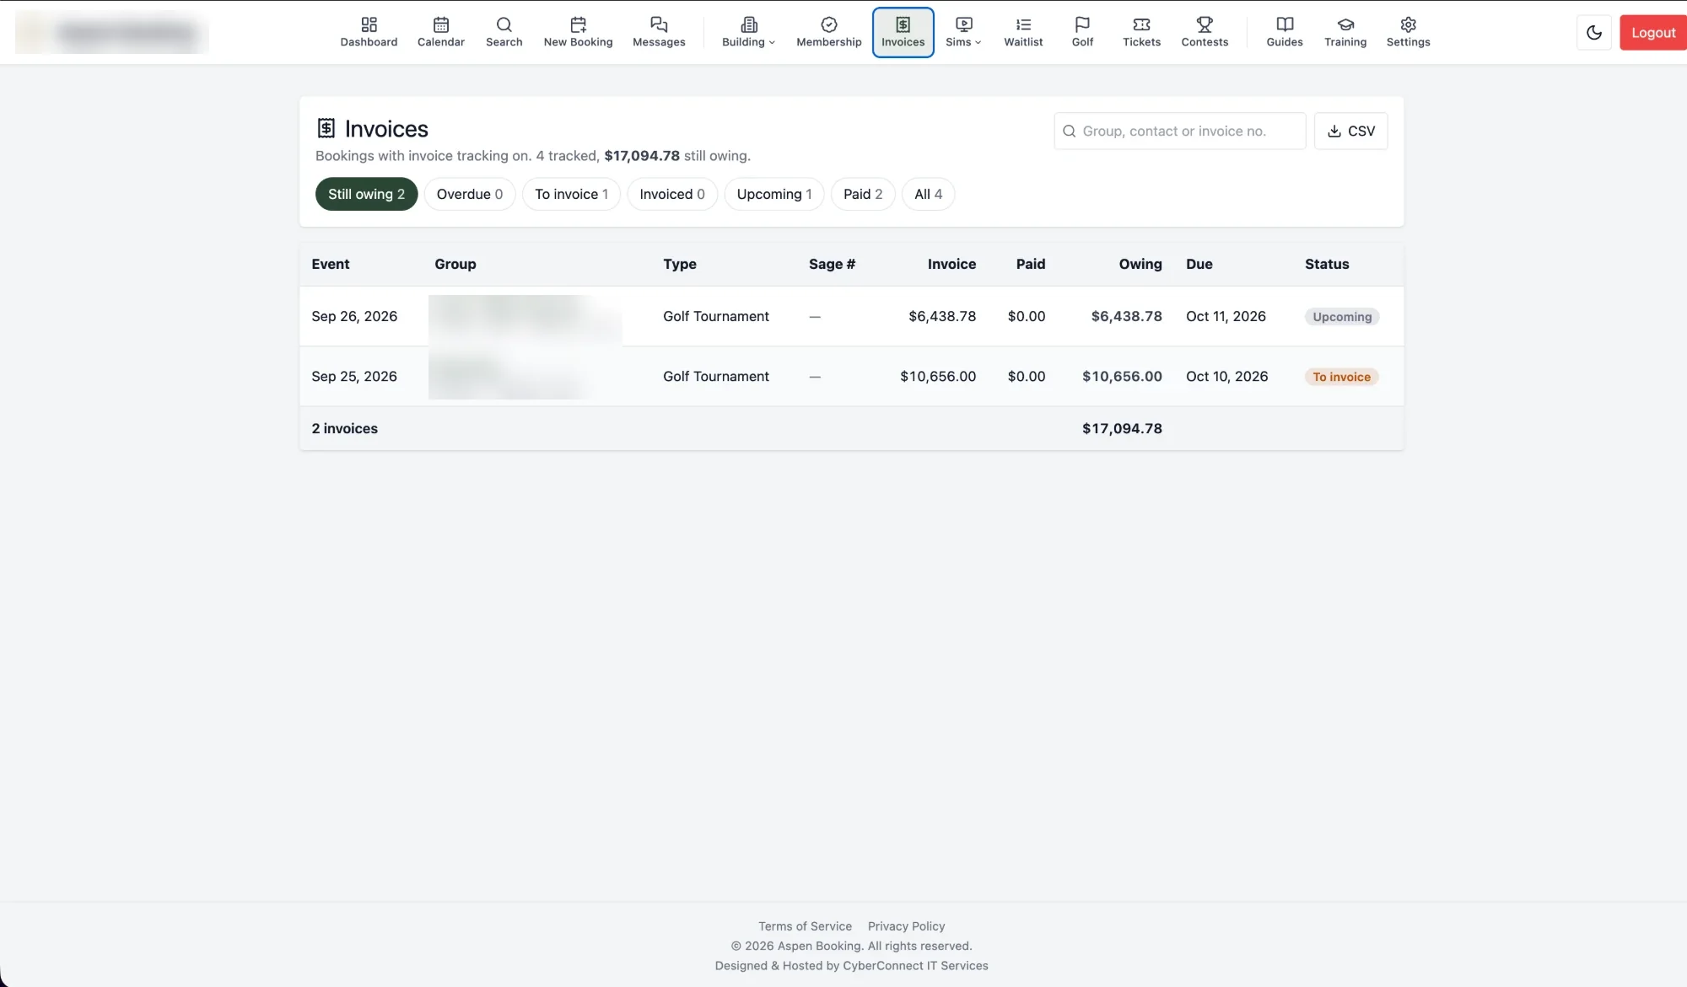Click the $6,438.78 owing amount
Image resolution: width=1687 pixels, height=987 pixels.
pyautogui.click(x=1126, y=316)
